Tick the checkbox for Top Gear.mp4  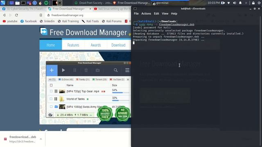(51, 91)
